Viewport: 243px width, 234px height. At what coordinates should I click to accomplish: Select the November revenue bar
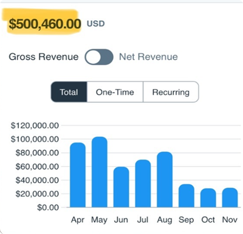(x=230, y=197)
